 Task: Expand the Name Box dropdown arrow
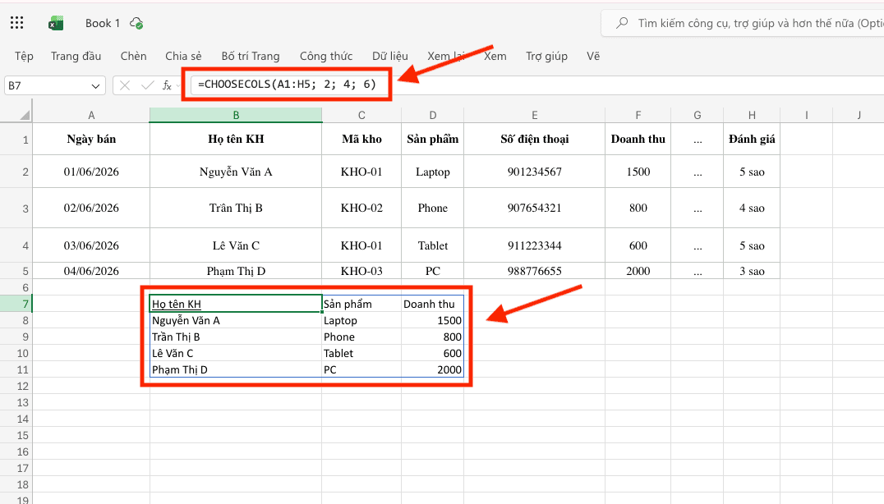click(95, 86)
